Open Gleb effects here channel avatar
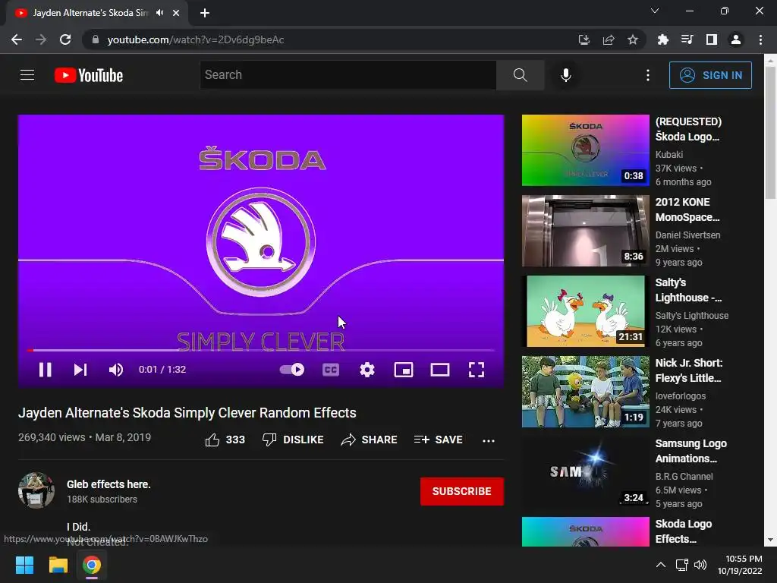 click(36, 490)
